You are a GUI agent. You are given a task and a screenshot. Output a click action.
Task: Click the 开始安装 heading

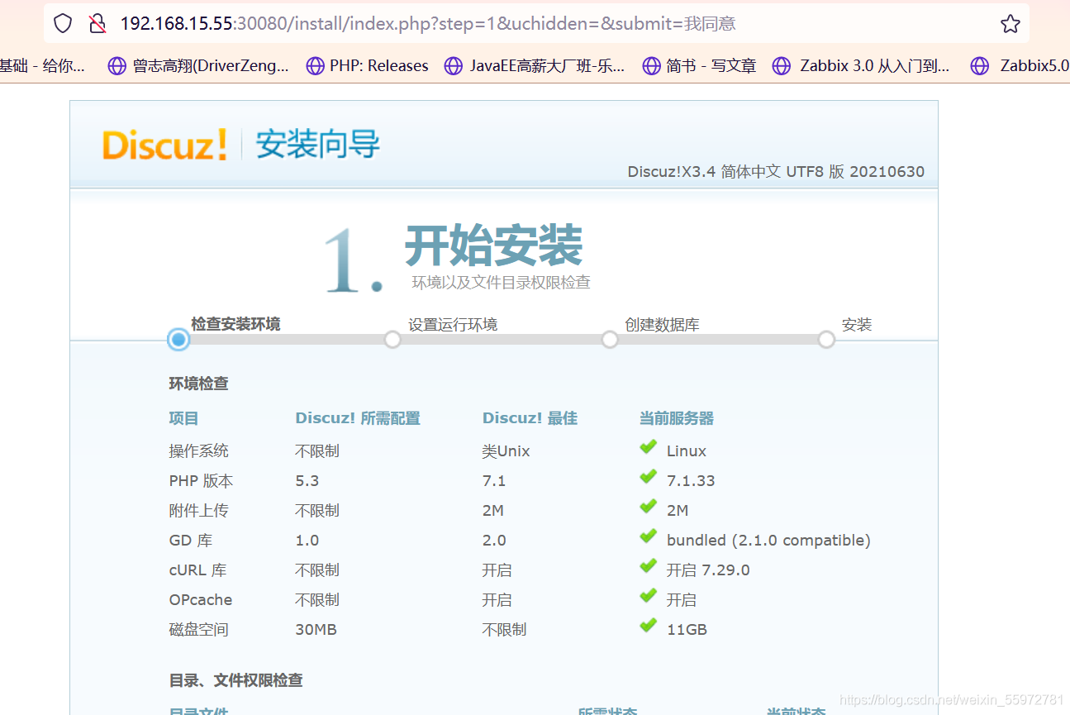click(x=493, y=245)
